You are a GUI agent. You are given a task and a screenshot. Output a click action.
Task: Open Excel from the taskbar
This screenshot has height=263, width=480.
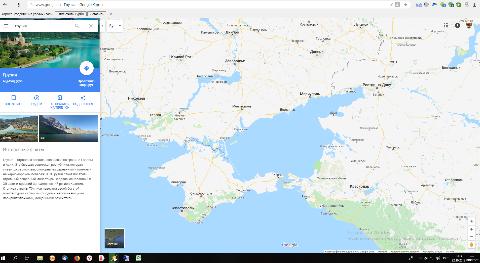click(138, 258)
